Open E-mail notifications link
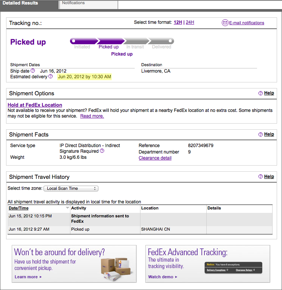The height and width of the screenshot is (290, 282). pos(247,23)
